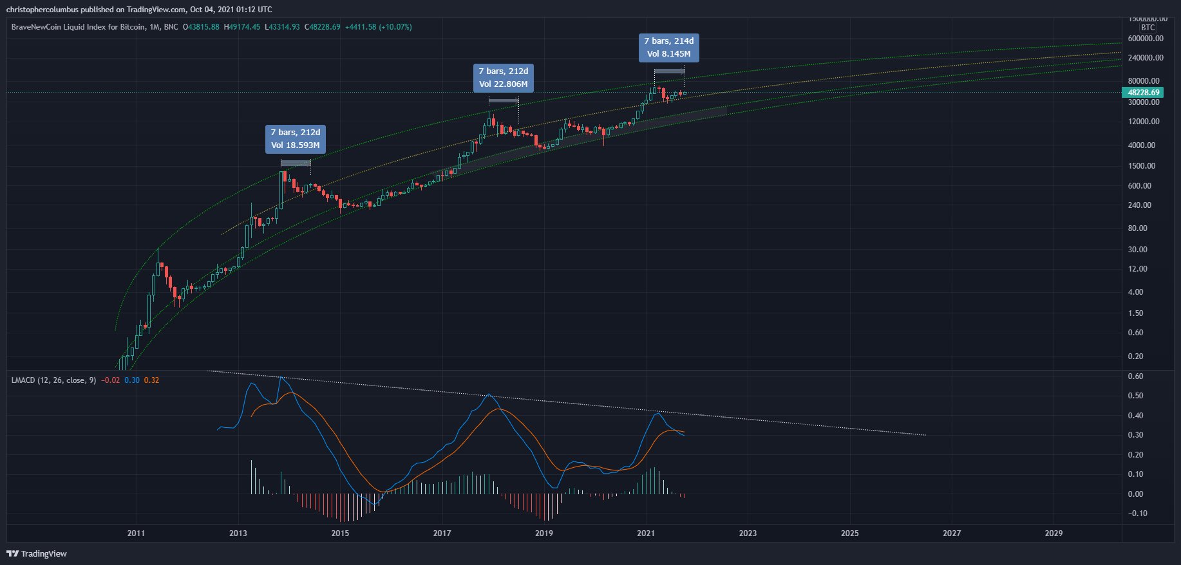Click the current price label 48228.69

[x=1144, y=93]
